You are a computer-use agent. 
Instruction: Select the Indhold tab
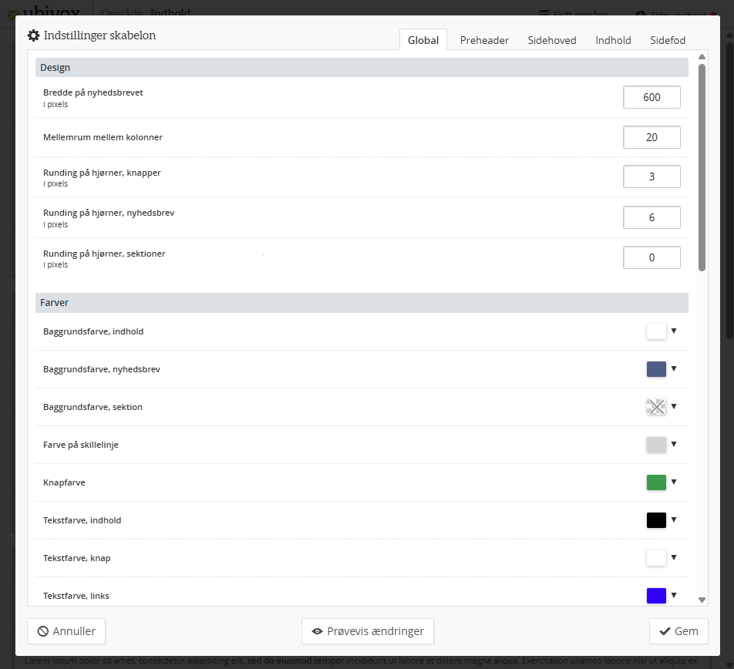613,40
